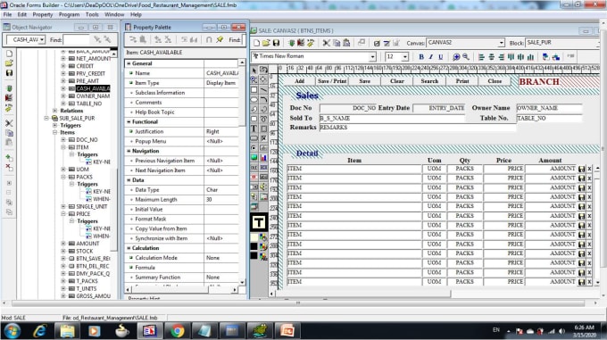Toggle Bold formatting

[x=421, y=57]
